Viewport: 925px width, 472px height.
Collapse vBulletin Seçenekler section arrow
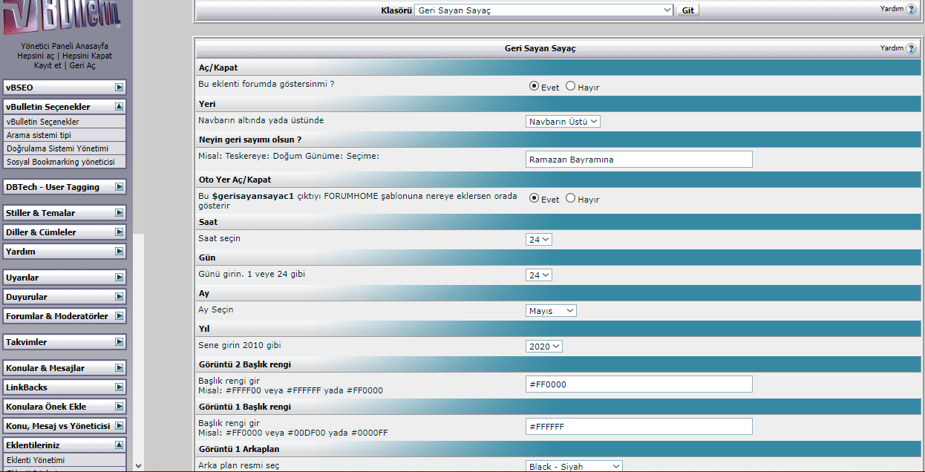[x=119, y=107]
